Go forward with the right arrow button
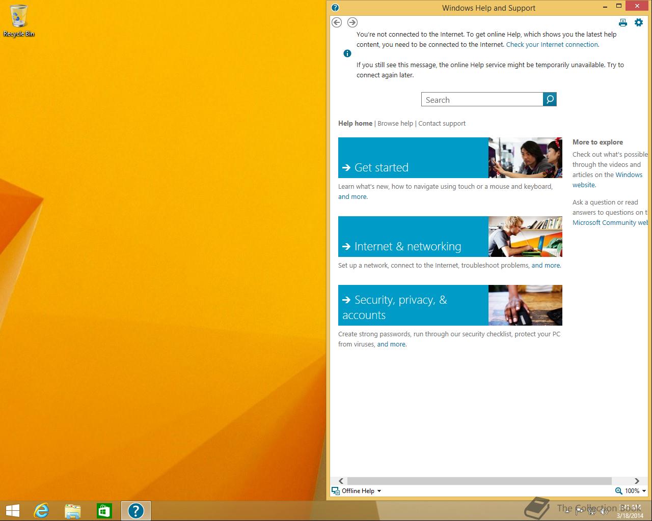 (x=352, y=22)
